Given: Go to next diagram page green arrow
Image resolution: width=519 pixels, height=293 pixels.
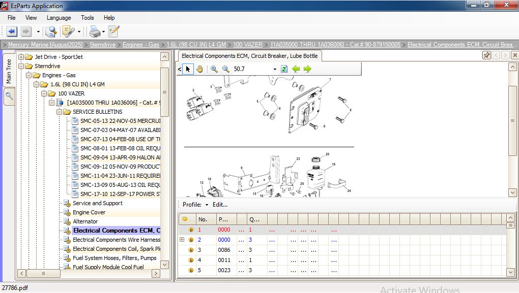Looking at the screenshot, I should click(x=307, y=69).
